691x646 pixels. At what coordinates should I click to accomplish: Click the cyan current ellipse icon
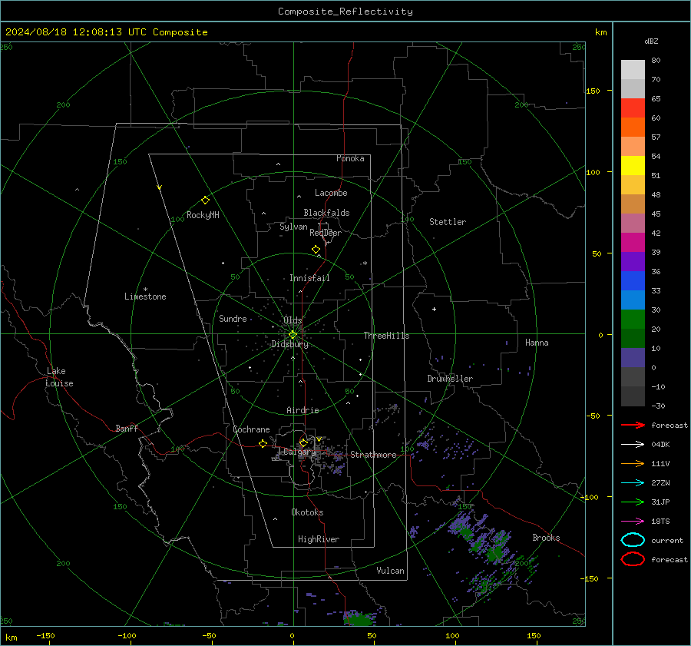pyautogui.click(x=633, y=540)
